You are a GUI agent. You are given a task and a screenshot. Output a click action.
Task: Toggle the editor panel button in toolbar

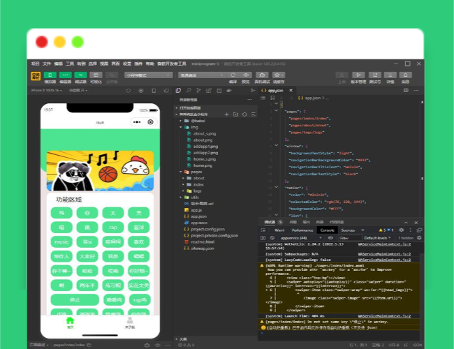click(x=66, y=74)
